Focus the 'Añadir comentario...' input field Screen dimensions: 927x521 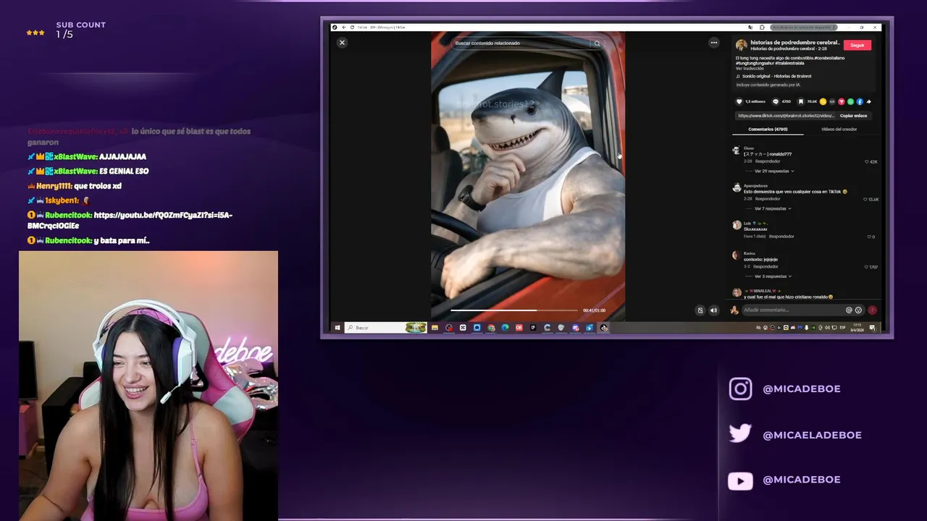793,310
